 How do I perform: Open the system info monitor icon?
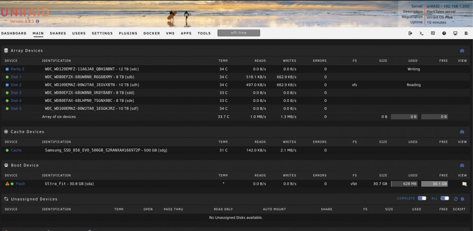coord(455,33)
